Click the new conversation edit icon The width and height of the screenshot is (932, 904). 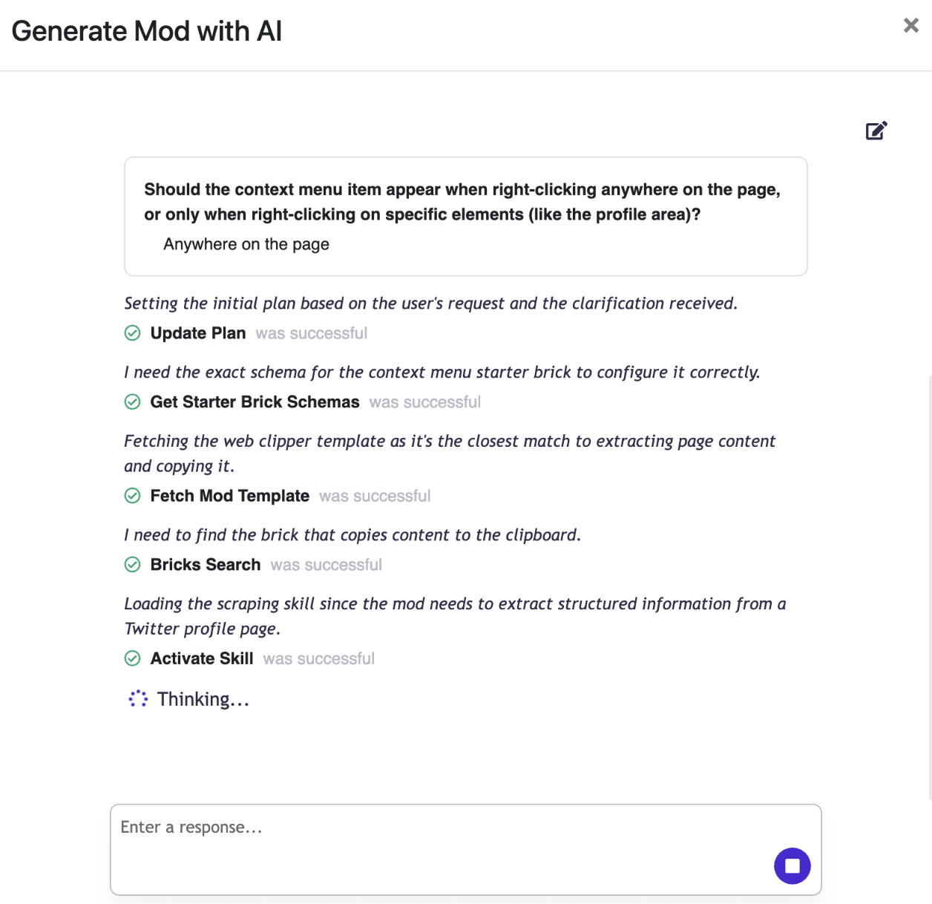tap(876, 131)
